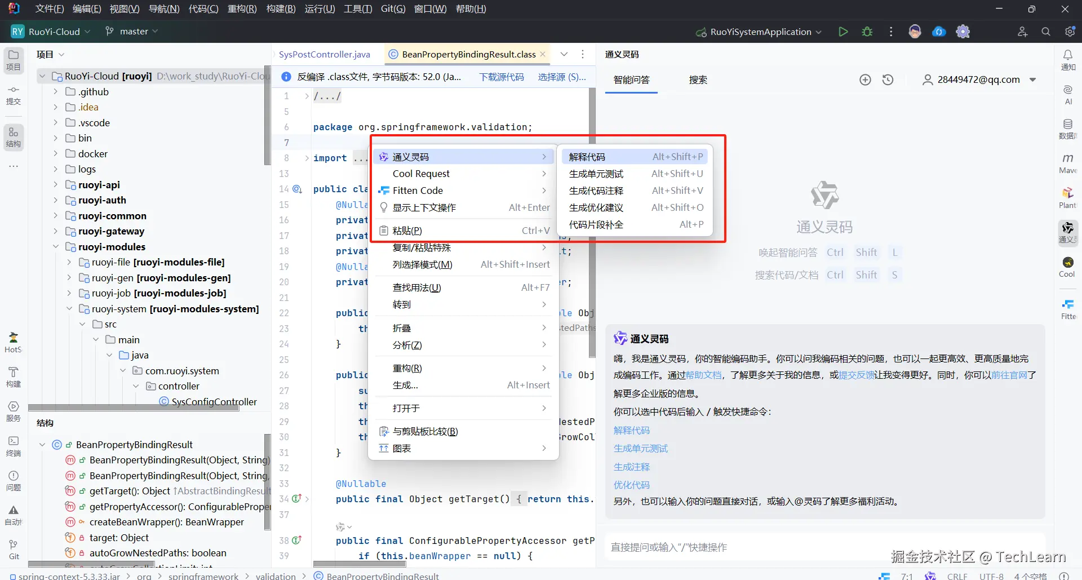Open the 帮助文档 link

coord(703,375)
